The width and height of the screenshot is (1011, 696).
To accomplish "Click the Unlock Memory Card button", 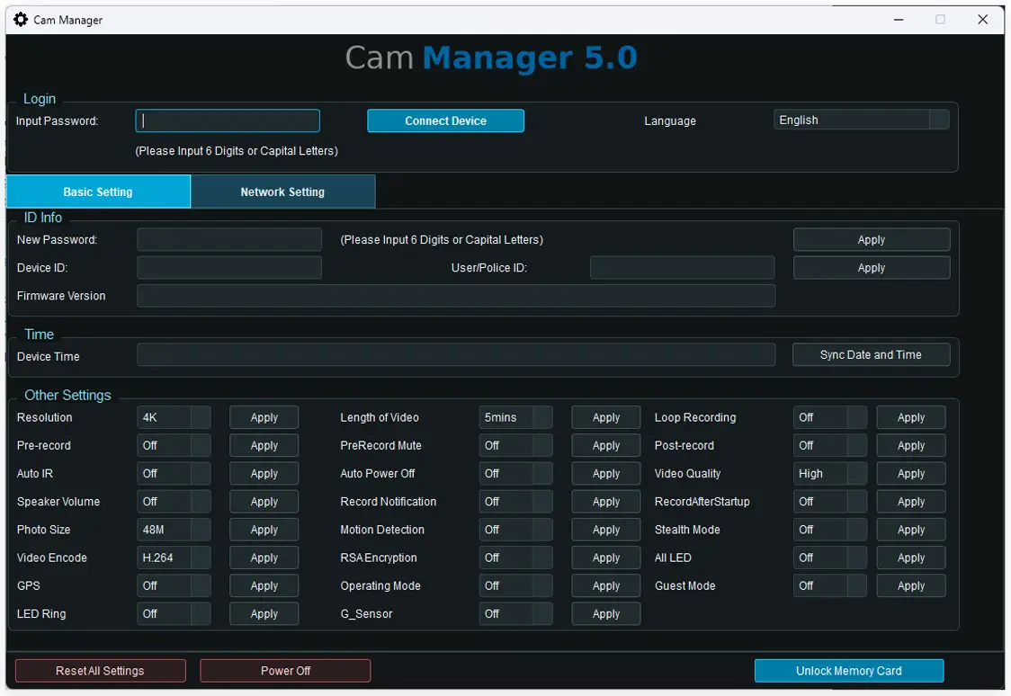I will point(849,670).
